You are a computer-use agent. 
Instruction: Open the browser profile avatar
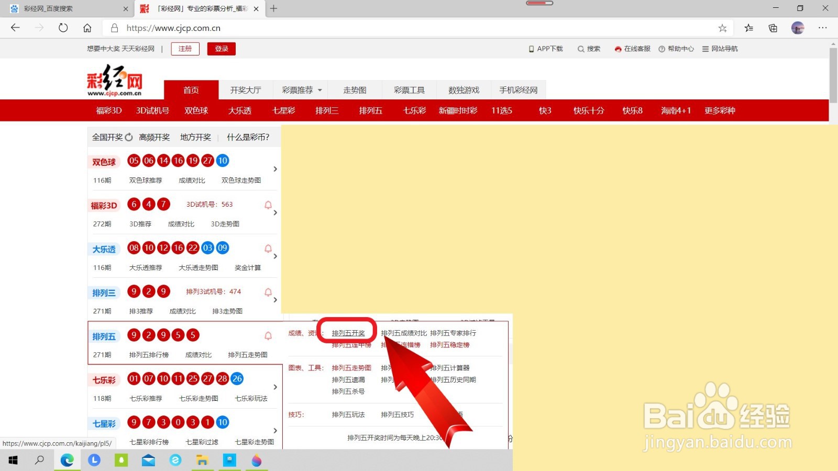pyautogui.click(x=798, y=28)
